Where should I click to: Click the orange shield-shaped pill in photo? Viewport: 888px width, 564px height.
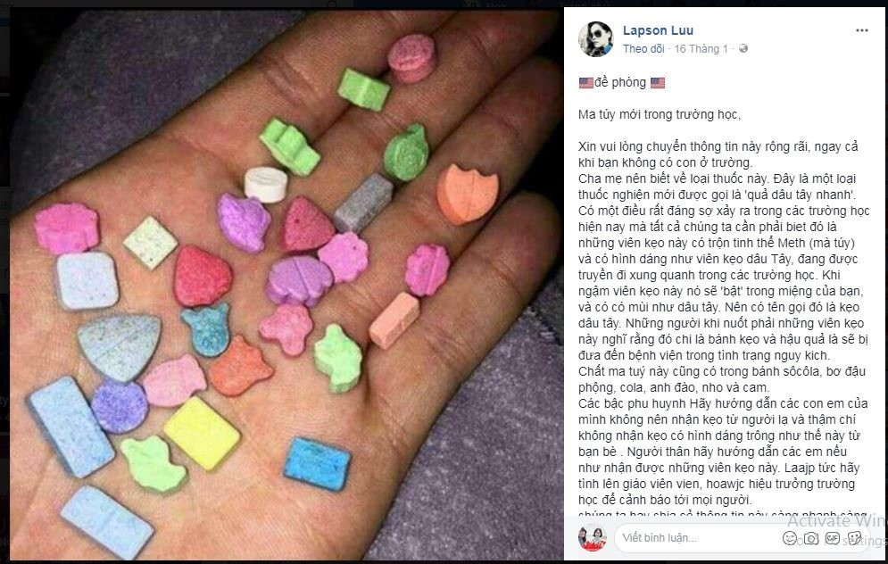468,194
